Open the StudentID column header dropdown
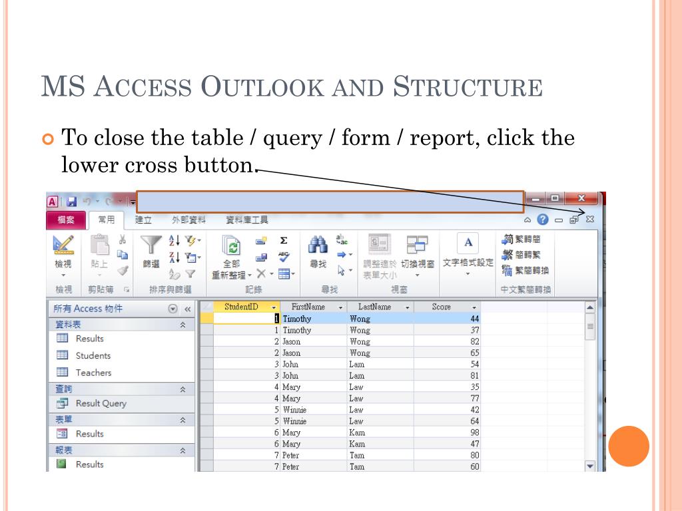 [274, 307]
